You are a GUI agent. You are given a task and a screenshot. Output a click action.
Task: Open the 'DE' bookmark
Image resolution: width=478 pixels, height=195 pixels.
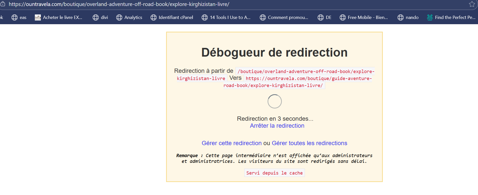(x=325, y=17)
